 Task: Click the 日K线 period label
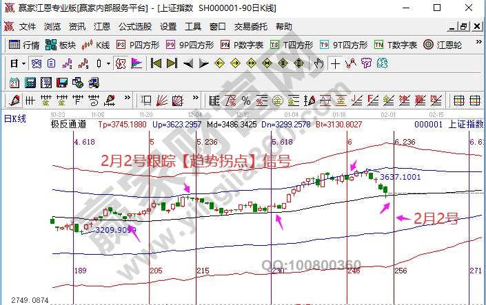(x=14, y=118)
